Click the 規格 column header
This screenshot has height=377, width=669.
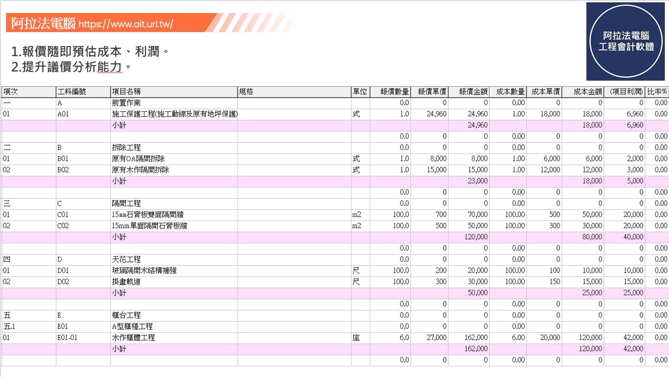[x=294, y=92]
